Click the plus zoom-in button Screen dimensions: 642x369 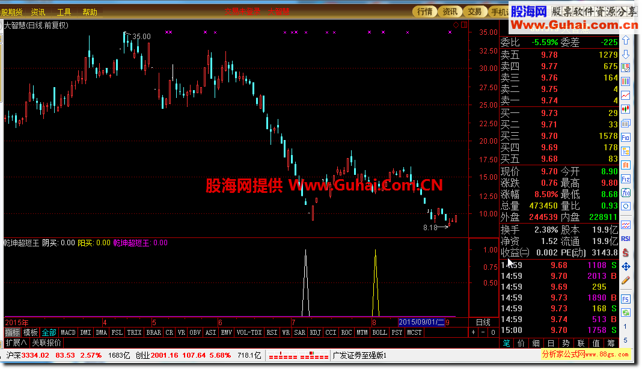(473, 332)
